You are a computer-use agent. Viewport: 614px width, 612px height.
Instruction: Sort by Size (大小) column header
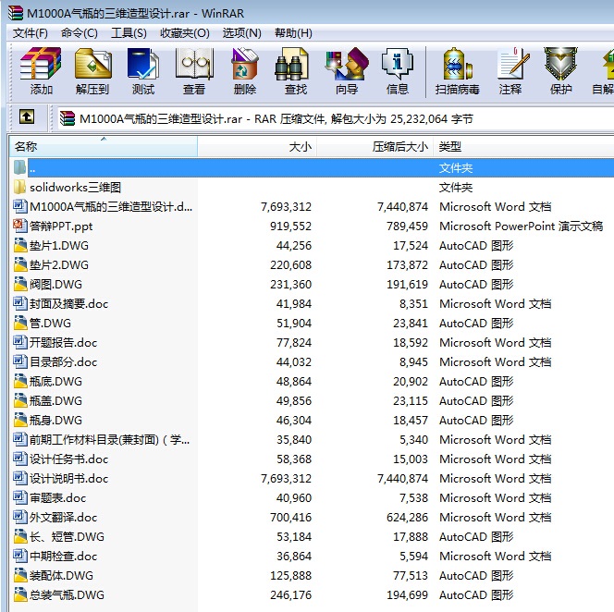click(257, 146)
